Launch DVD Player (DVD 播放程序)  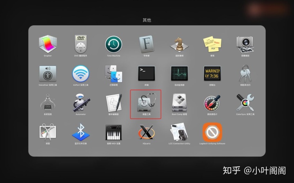[x=80, y=44]
